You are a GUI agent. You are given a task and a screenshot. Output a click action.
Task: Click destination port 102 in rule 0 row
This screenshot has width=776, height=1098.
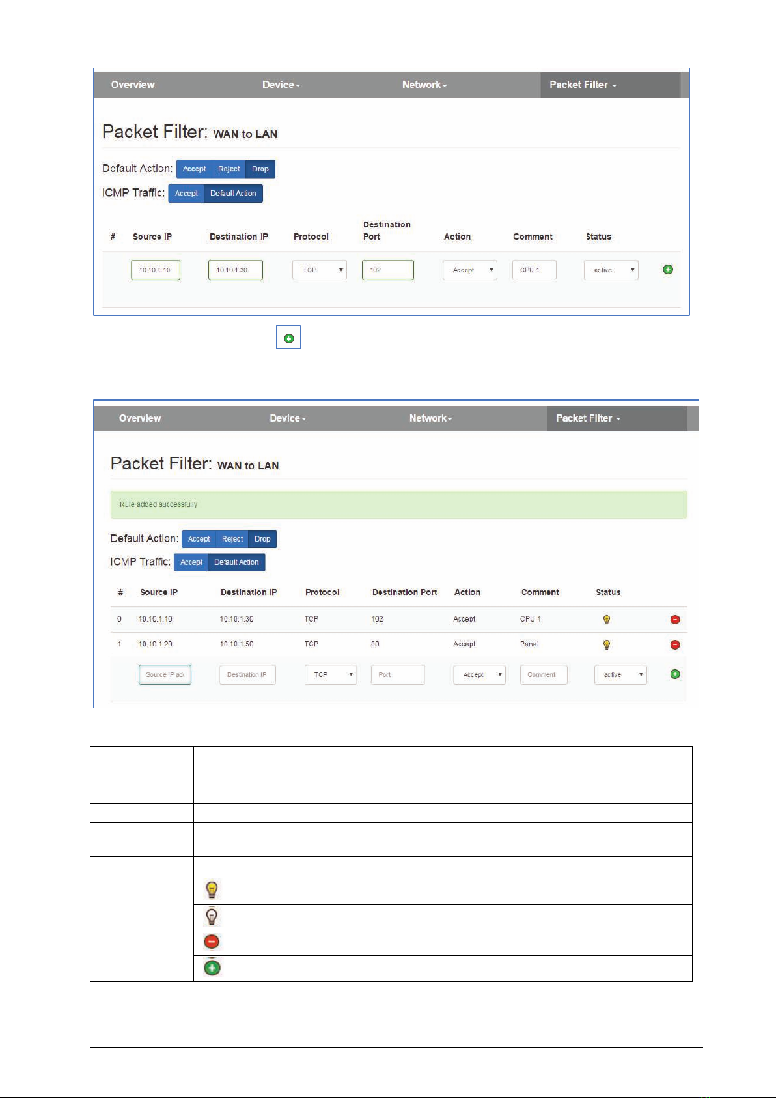point(377,619)
